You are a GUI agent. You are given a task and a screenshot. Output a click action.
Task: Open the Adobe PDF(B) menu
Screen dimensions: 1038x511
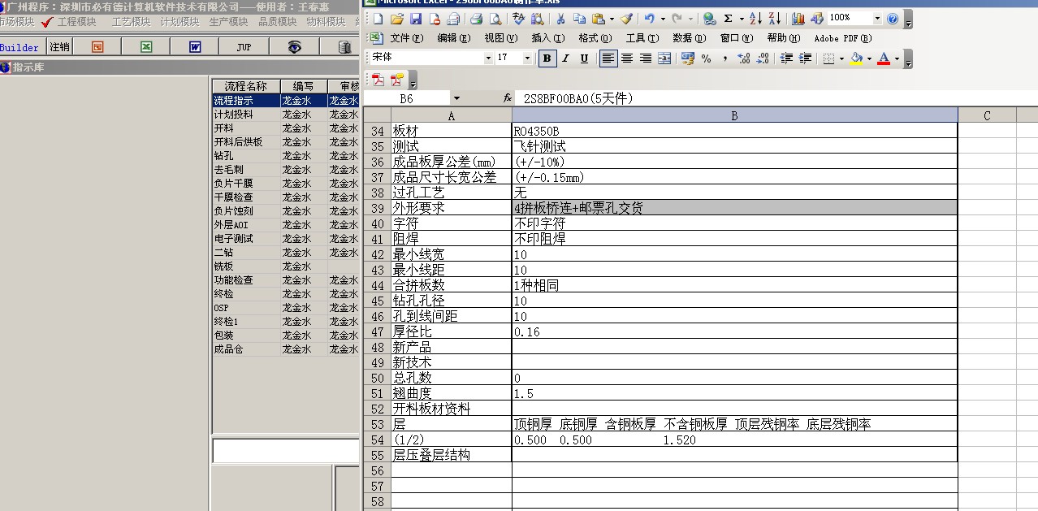(x=842, y=38)
